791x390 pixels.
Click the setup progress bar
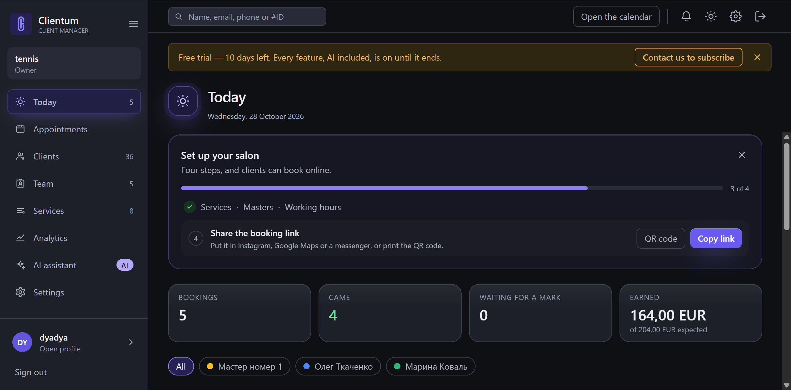click(x=452, y=188)
